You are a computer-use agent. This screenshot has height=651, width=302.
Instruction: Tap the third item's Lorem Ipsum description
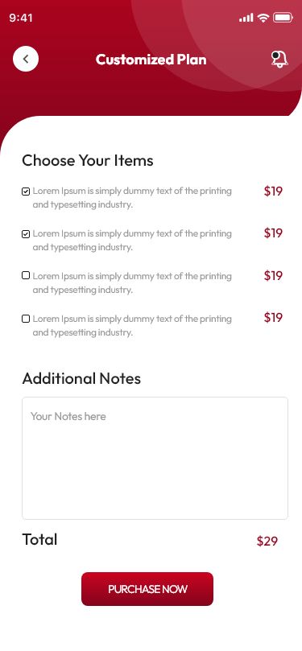click(132, 282)
